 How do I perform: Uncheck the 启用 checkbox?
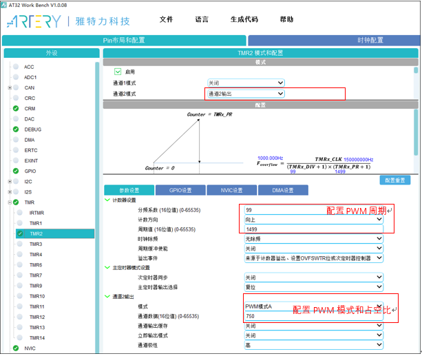118,72
